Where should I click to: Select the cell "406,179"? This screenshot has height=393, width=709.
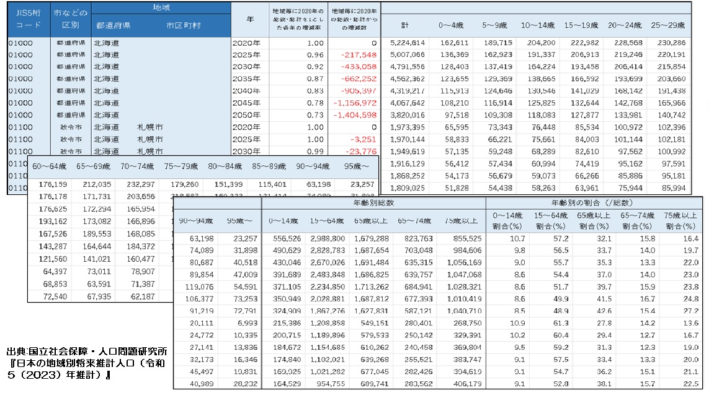[467, 384]
